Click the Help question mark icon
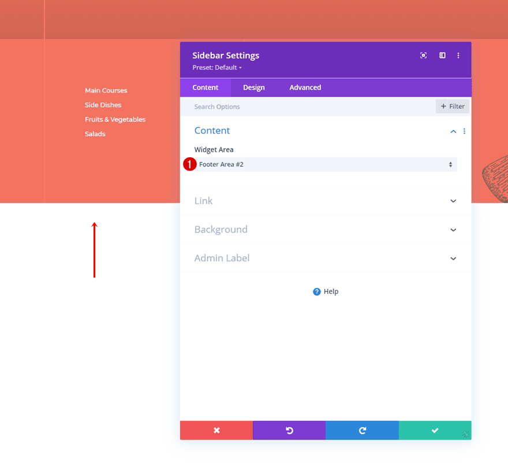Viewport: 508px width, 473px height. point(316,291)
